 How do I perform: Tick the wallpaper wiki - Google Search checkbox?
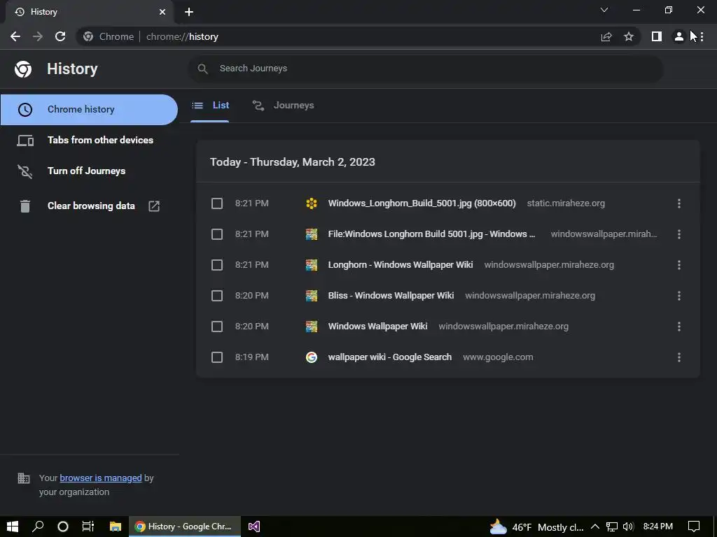click(217, 357)
